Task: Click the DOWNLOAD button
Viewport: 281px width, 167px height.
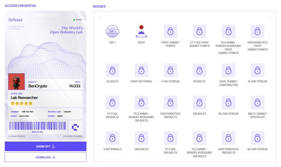Action: coord(45,157)
